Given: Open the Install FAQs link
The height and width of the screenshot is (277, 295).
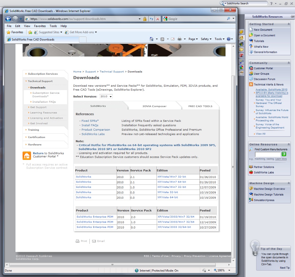Looking at the screenshot, I should click(90, 125).
